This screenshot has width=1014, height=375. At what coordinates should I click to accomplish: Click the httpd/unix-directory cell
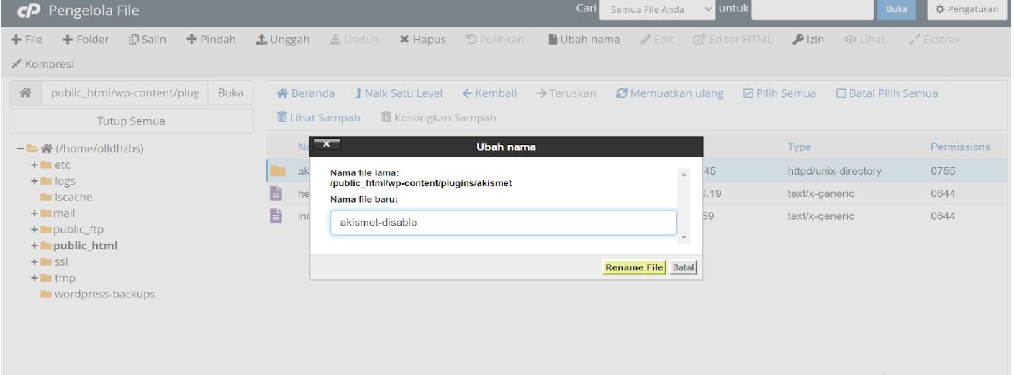click(833, 171)
